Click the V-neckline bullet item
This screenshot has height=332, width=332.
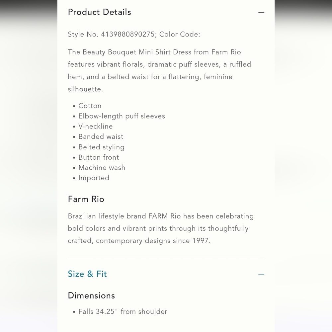coord(95,126)
